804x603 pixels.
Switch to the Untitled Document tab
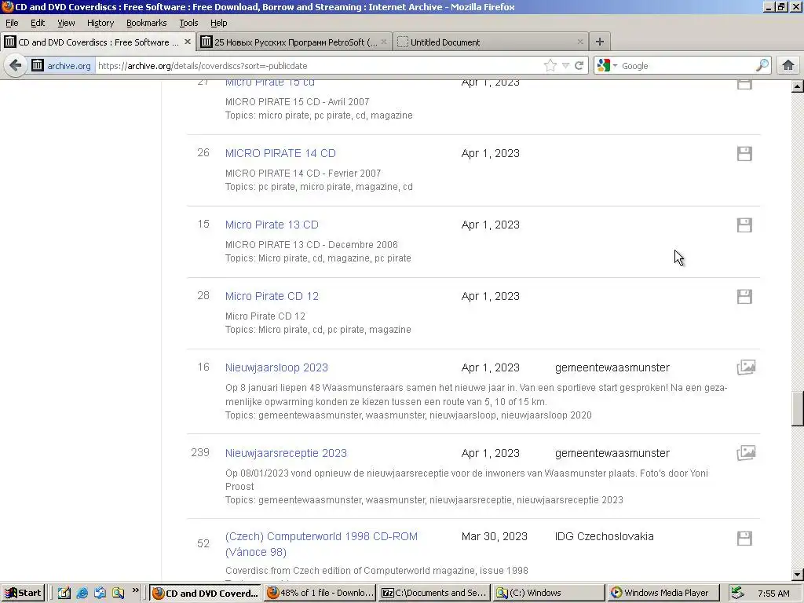pos(490,42)
